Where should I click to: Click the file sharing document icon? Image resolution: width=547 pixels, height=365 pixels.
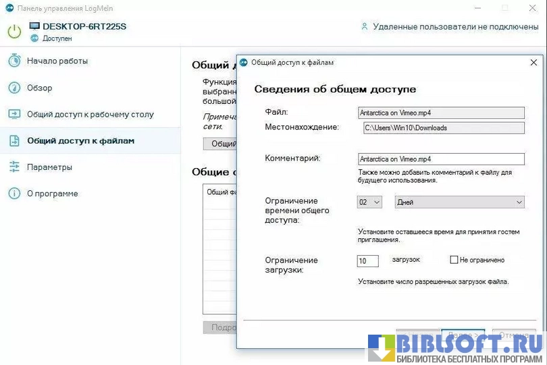click(14, 140)
